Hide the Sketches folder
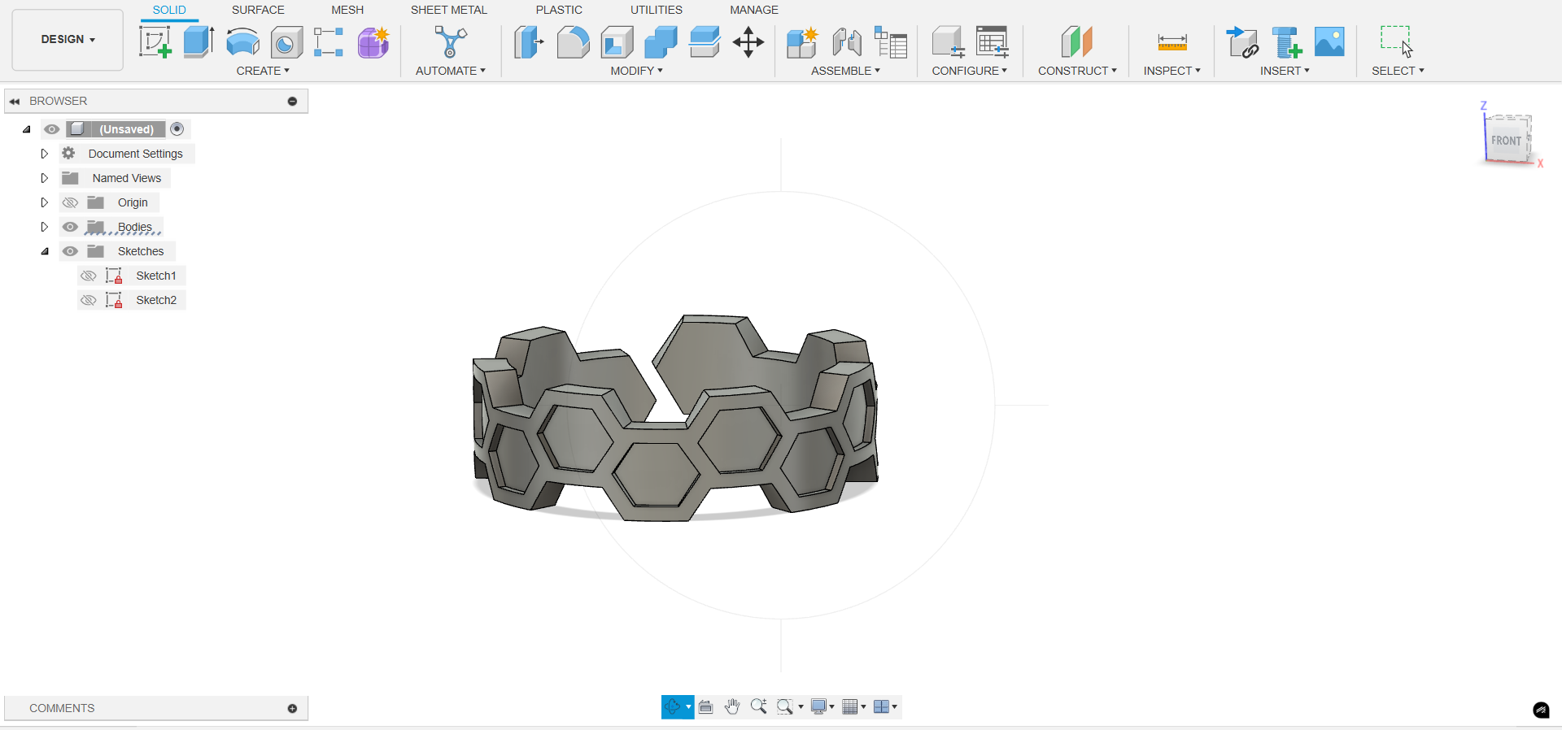1562x730 pixels. 71,251
